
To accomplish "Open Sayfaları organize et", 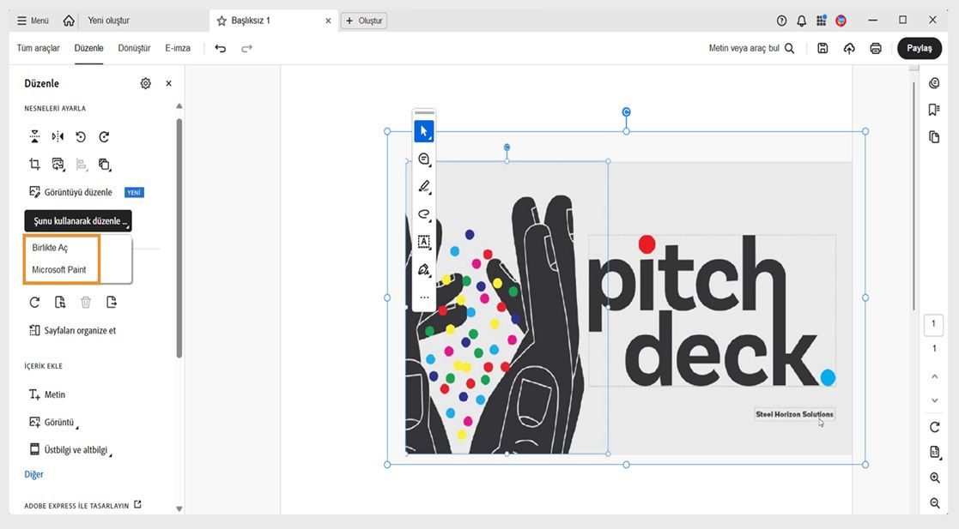I will [x=73, y=330].
